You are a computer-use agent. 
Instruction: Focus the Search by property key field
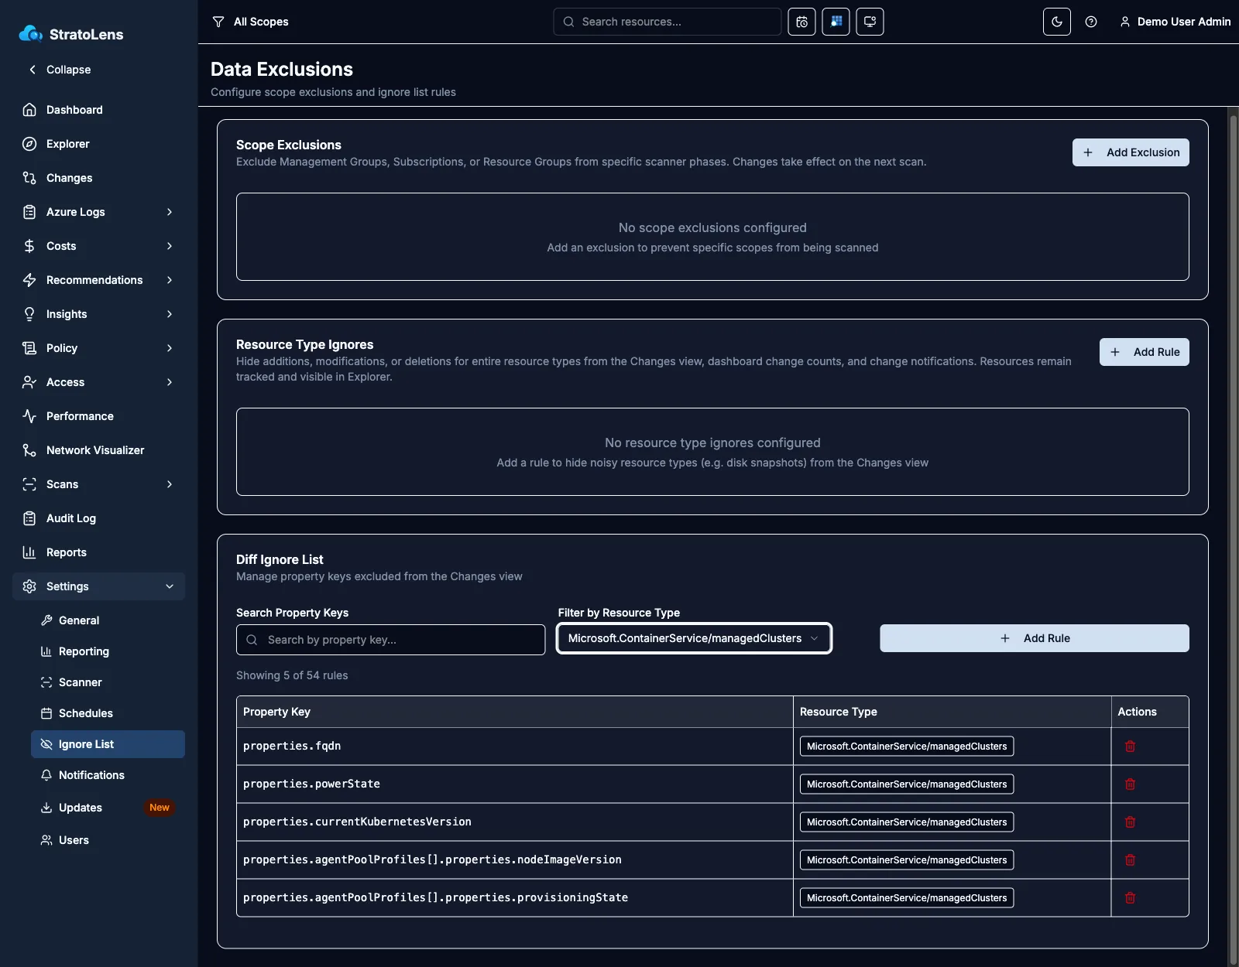pos(390,640)
